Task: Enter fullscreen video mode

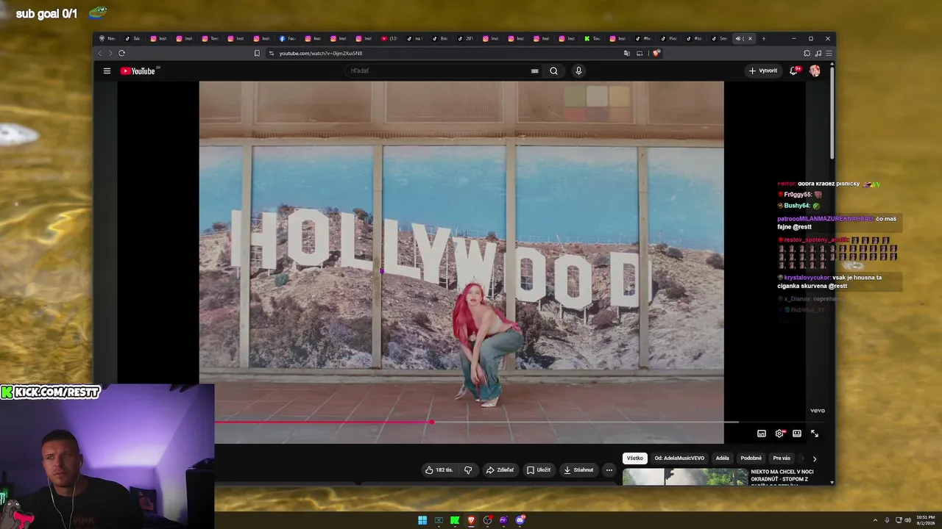Action: 815,433
